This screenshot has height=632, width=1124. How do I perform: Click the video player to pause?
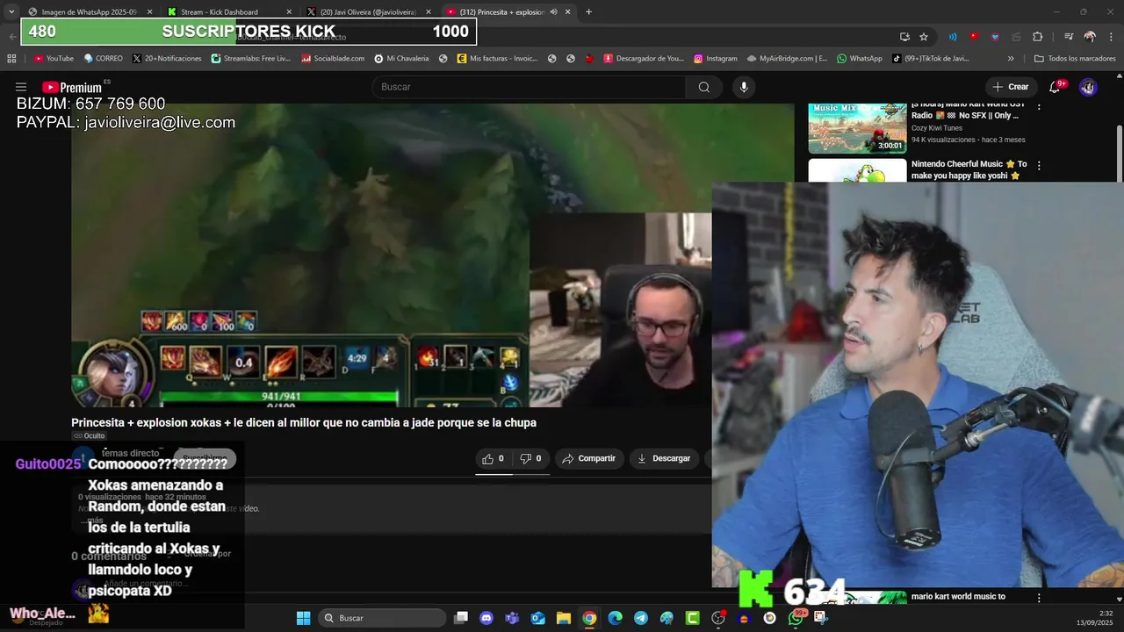(x=391, y=255)
